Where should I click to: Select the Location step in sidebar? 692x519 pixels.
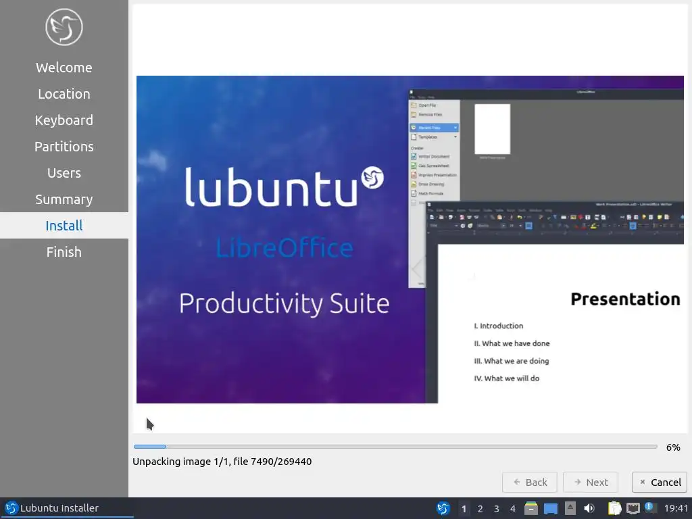click(64, 94)
